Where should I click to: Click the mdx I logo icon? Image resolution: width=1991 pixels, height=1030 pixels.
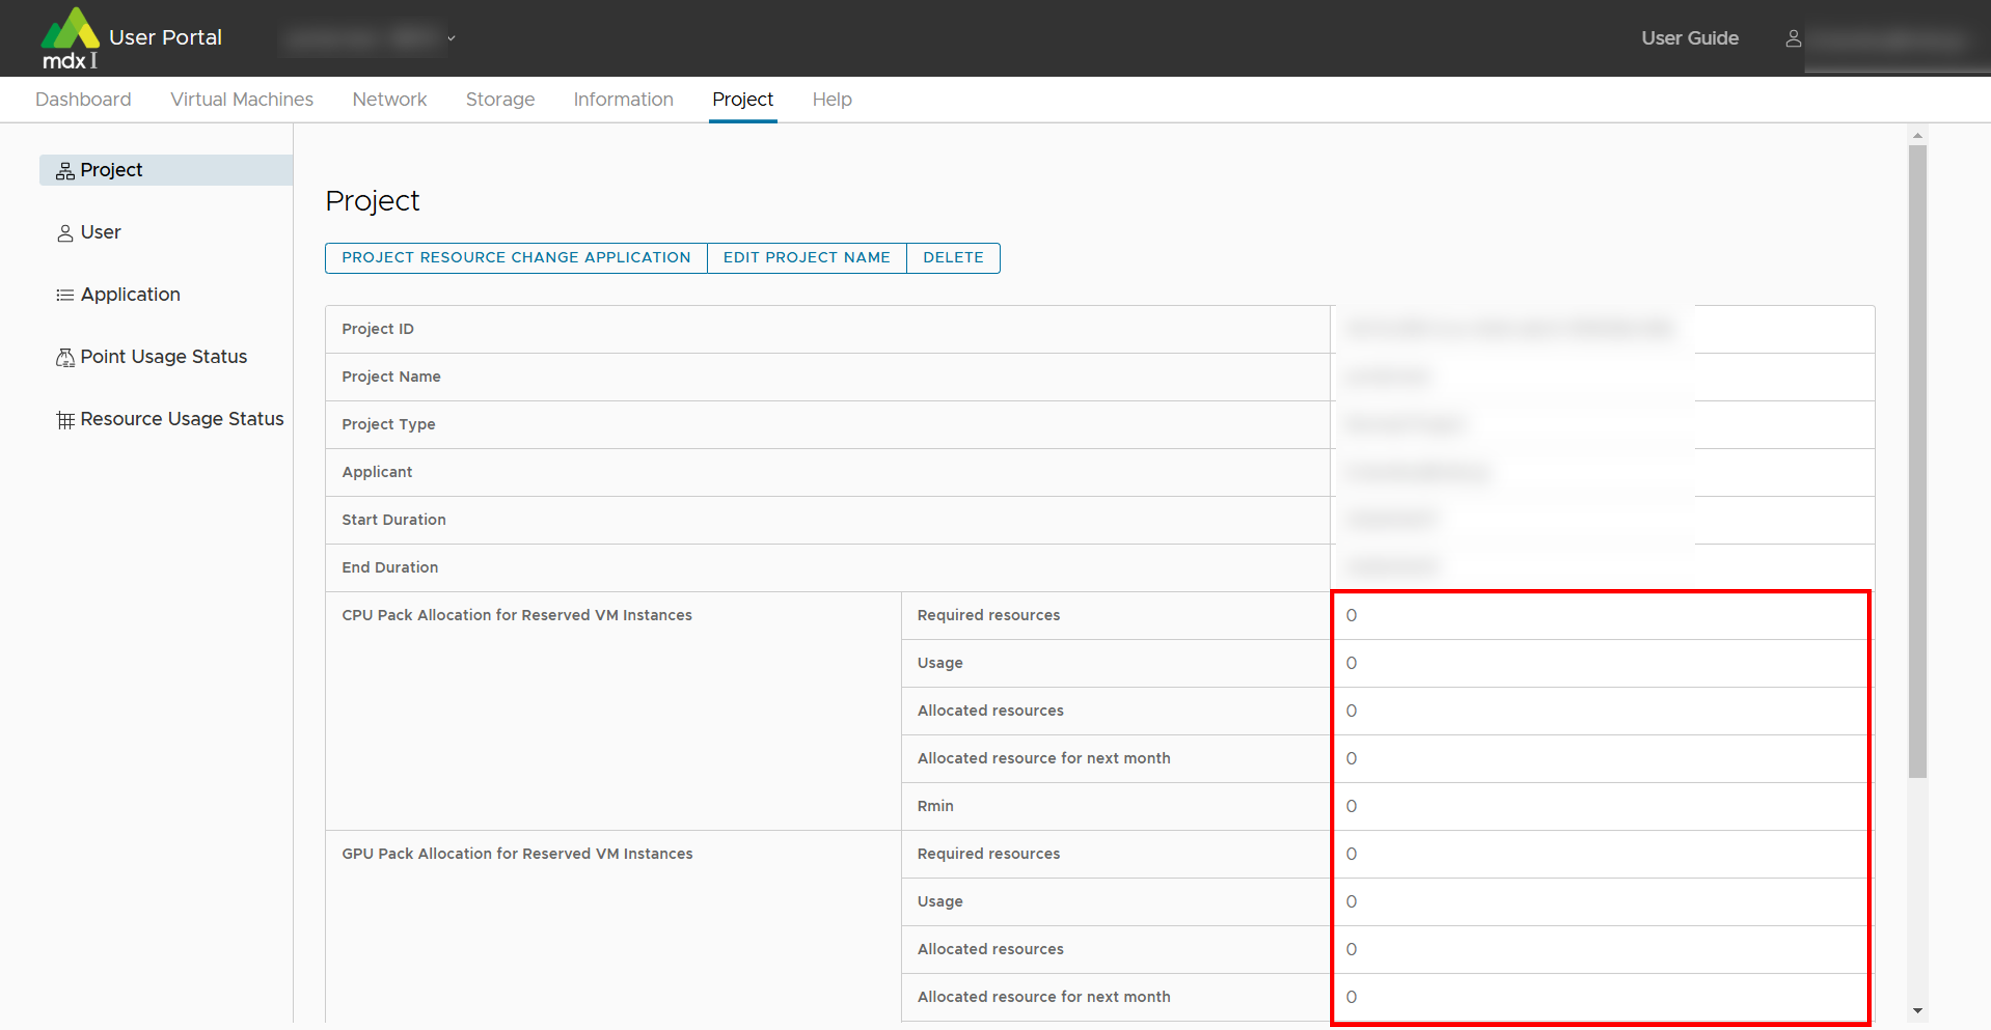click(x=70, y=37)
